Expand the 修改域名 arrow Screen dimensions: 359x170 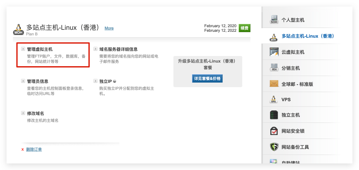(x=23, y=113)
